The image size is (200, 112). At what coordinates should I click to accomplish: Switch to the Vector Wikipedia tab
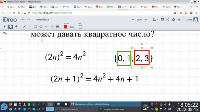click(x=167, y=7)
